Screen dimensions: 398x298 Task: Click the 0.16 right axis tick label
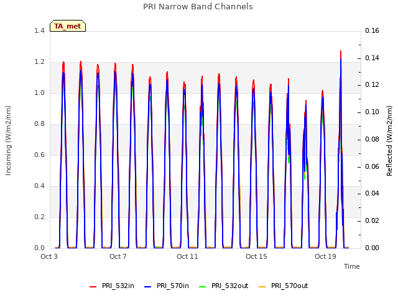(372, 30)
